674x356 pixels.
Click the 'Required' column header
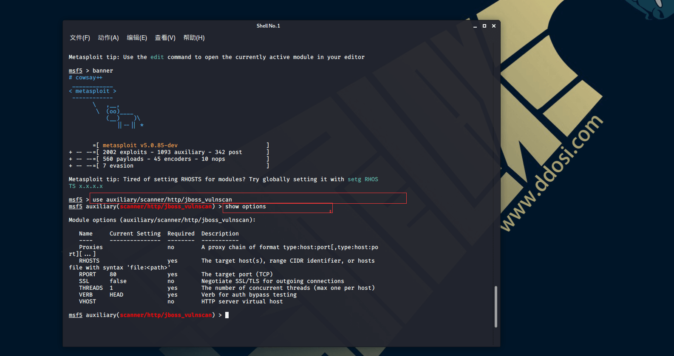click(181, 234)
